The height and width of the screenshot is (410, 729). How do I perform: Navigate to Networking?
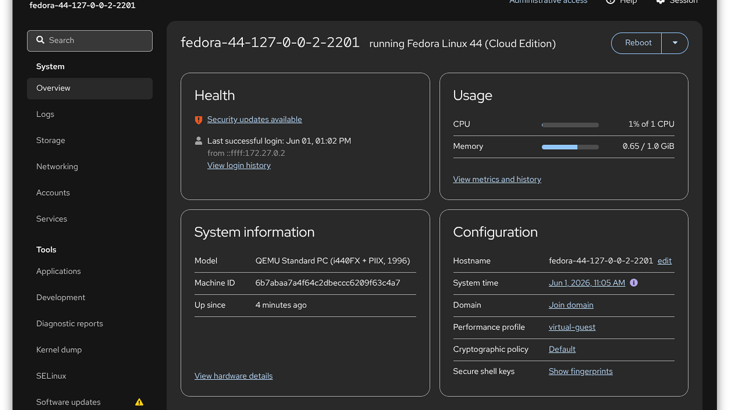(90, 167)
